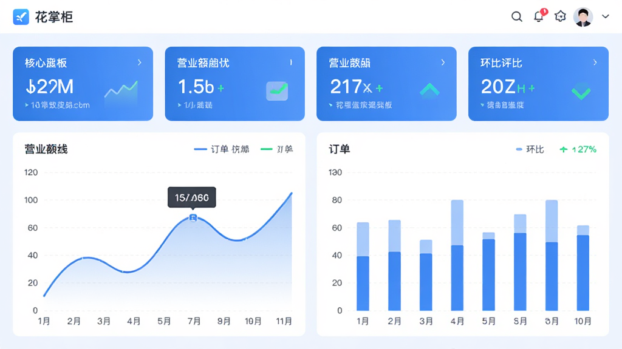This screenshot has width=622, height=349.
Task: Click the green check icon on 1.5b card
Action: click(x=277, y=91)
